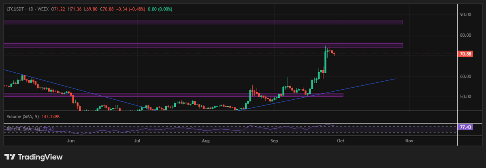Click the 147.139K volume value

(50, 116)
